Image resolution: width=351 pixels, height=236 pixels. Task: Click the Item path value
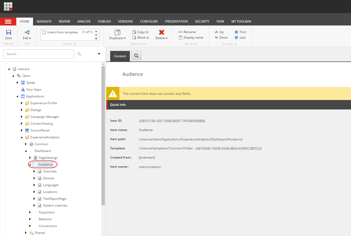coord(191,139)
